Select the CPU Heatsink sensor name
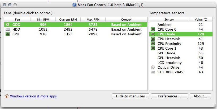 point(168,39)
